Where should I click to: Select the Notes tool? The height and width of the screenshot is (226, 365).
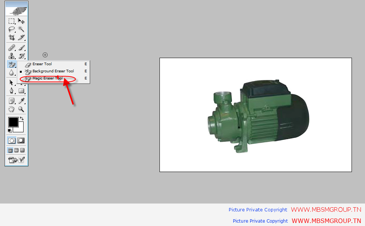(x=11, y=101)
